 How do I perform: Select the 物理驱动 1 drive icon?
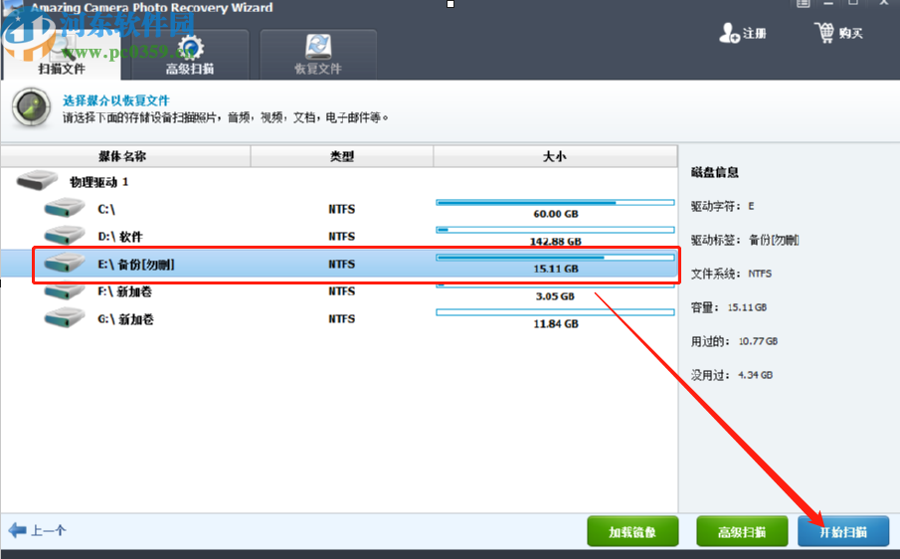point(38,180)
